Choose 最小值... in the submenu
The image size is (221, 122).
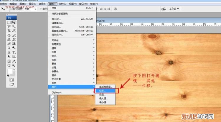(105, 102)
